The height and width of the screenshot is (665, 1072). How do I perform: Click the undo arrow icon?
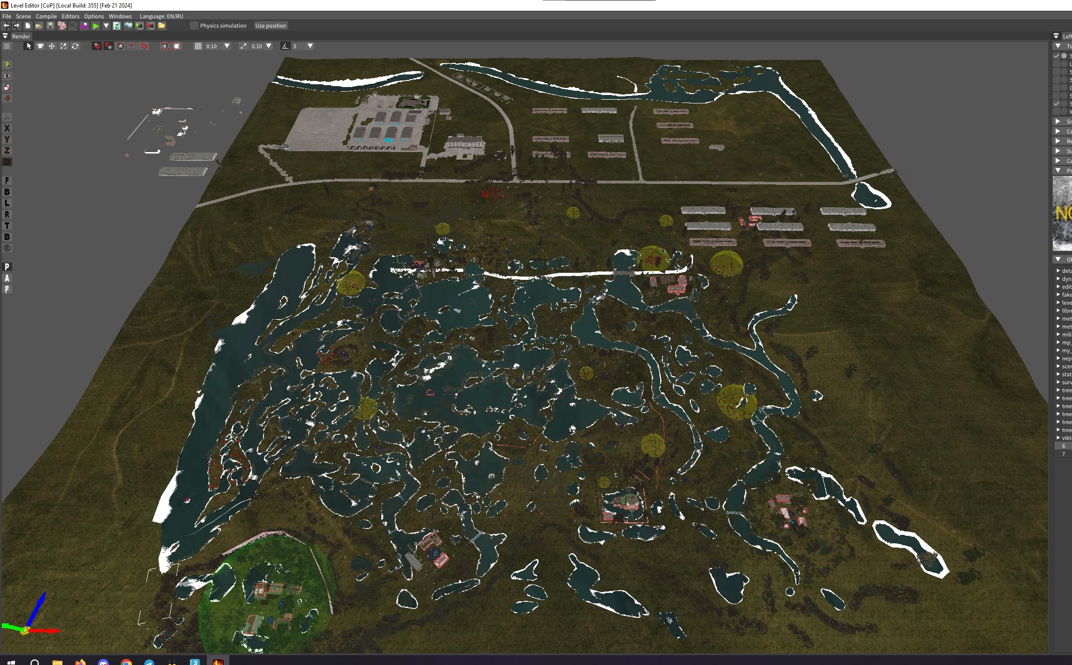(x=6, y=26)
